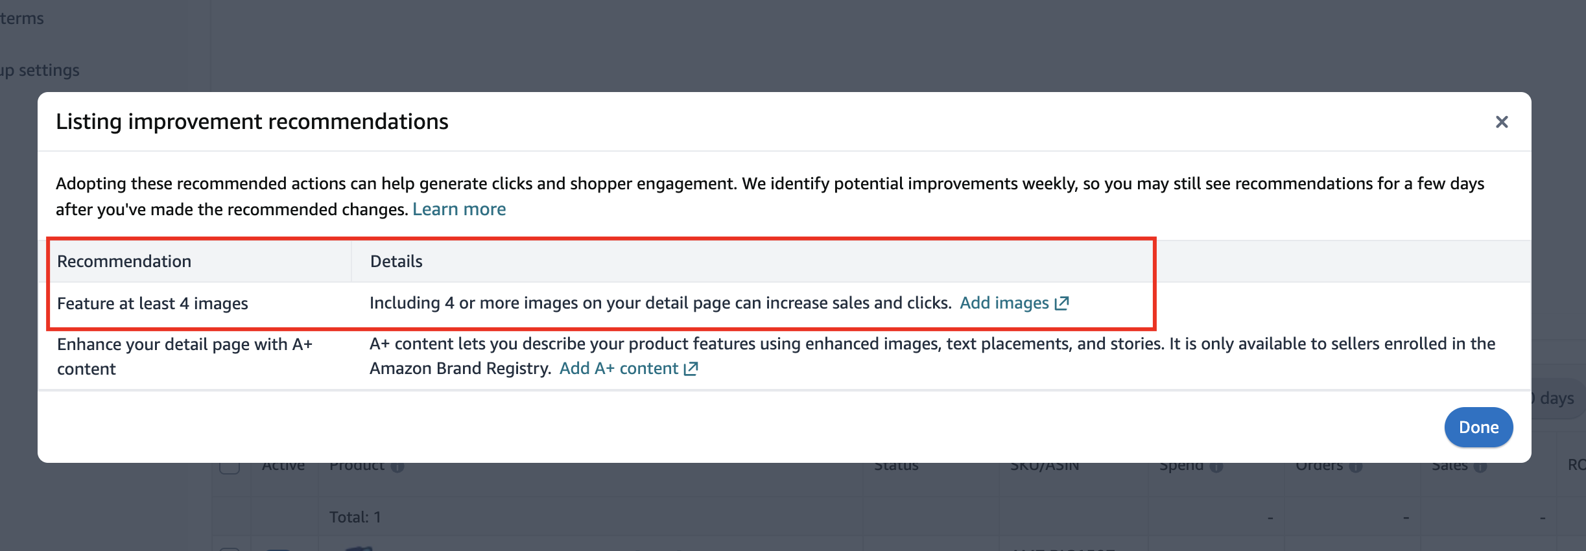Screen dimensions: 1586x551
Task: Open the terms item in the background sidebar
Action: coord(22,18)
